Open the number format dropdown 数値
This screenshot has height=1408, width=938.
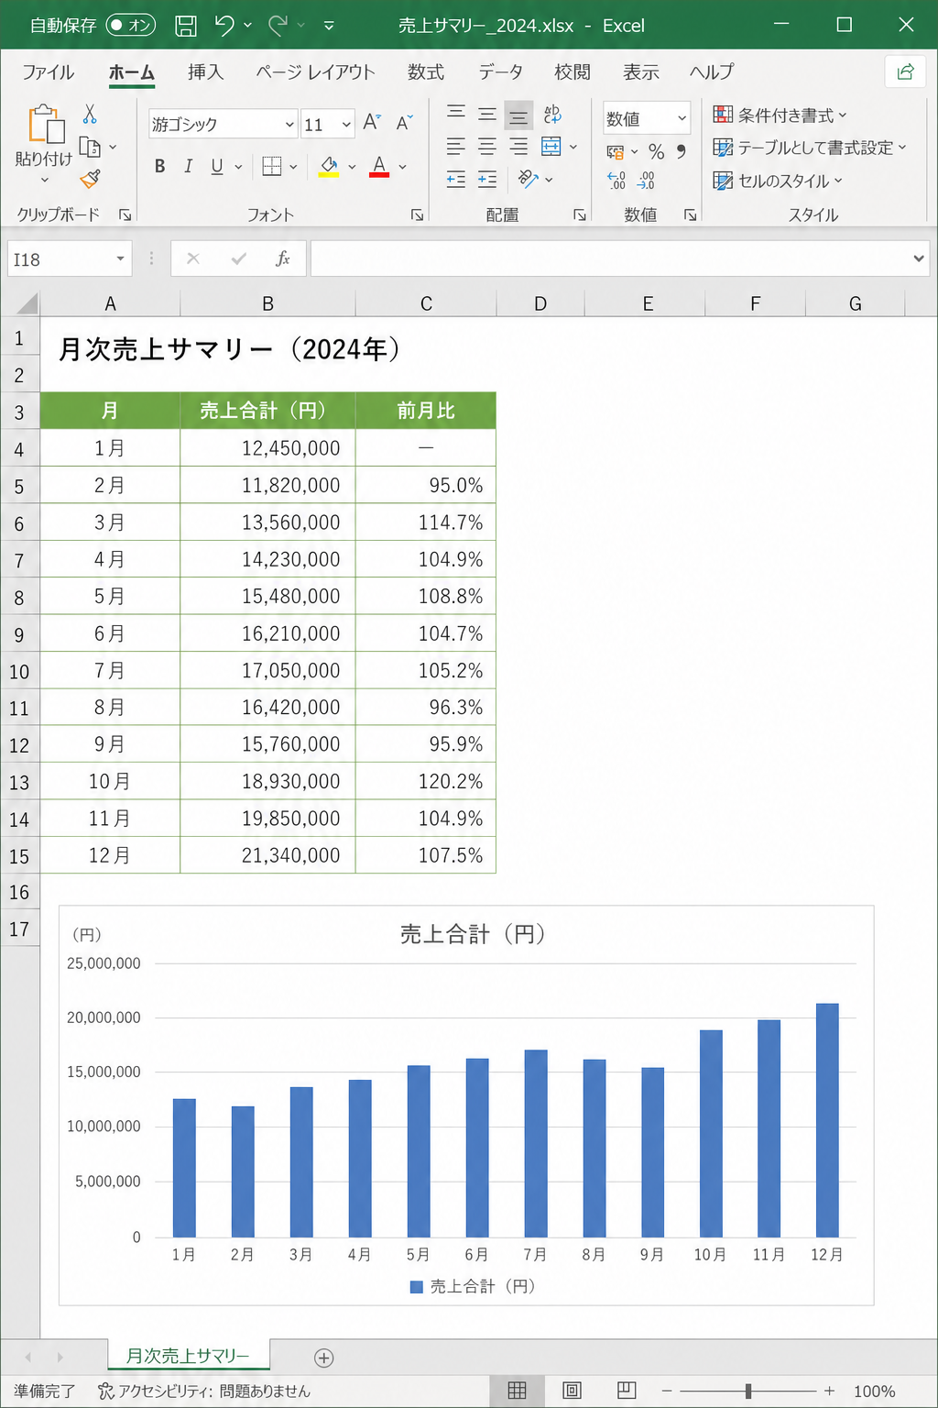682,118
